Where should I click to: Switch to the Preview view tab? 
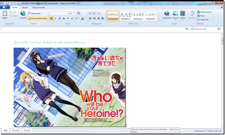click(x=15, y=130)
